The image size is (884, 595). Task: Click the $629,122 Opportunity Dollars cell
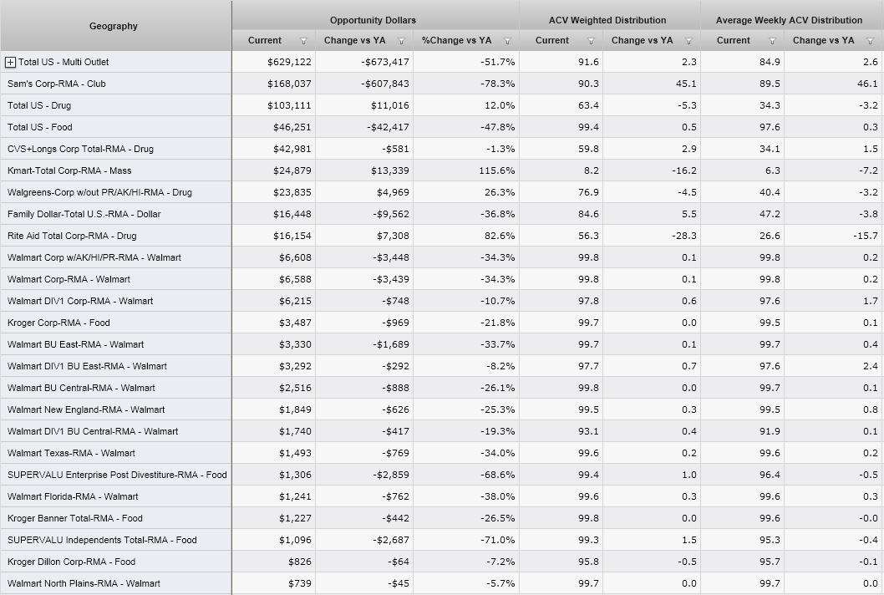[x=289, y=62]
